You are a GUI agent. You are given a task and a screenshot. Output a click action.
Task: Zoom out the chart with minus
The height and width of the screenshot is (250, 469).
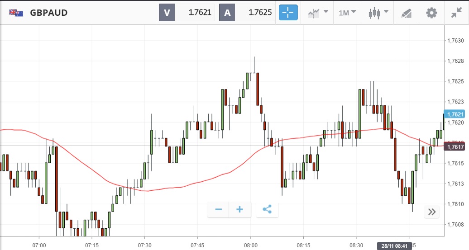[219, 209]
